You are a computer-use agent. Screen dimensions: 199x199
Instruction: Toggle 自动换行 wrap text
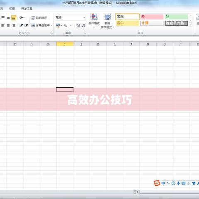click(x=39, y=18)
